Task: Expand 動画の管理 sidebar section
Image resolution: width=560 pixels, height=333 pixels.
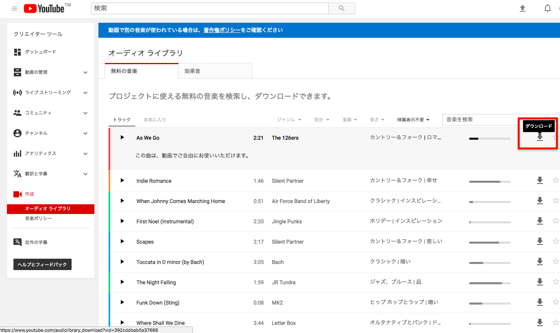Action: [85, 72]
